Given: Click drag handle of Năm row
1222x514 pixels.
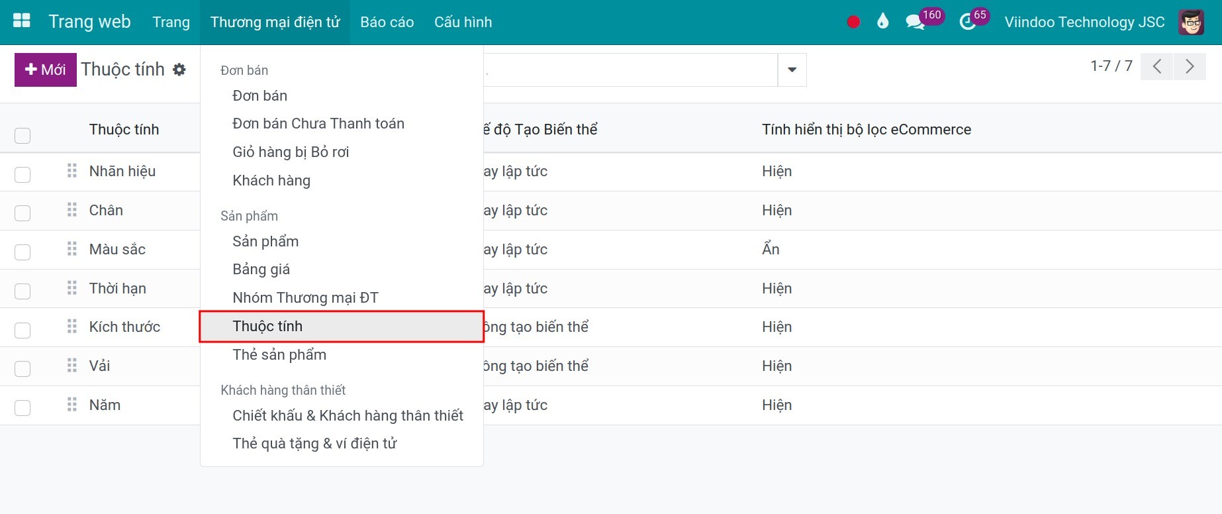Looking at the screenshot, I should tap(72, 405).
